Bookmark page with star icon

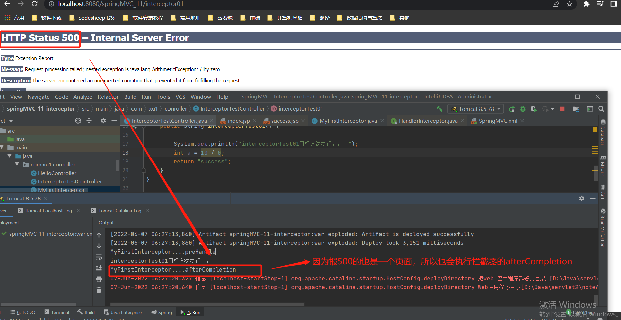point(570,4)
